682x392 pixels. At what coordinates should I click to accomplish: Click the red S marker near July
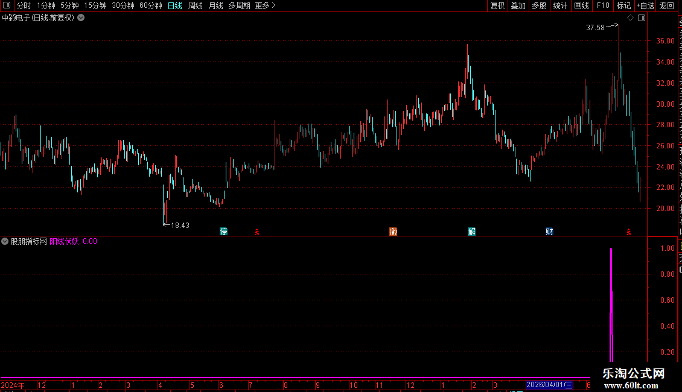point(257,233)
